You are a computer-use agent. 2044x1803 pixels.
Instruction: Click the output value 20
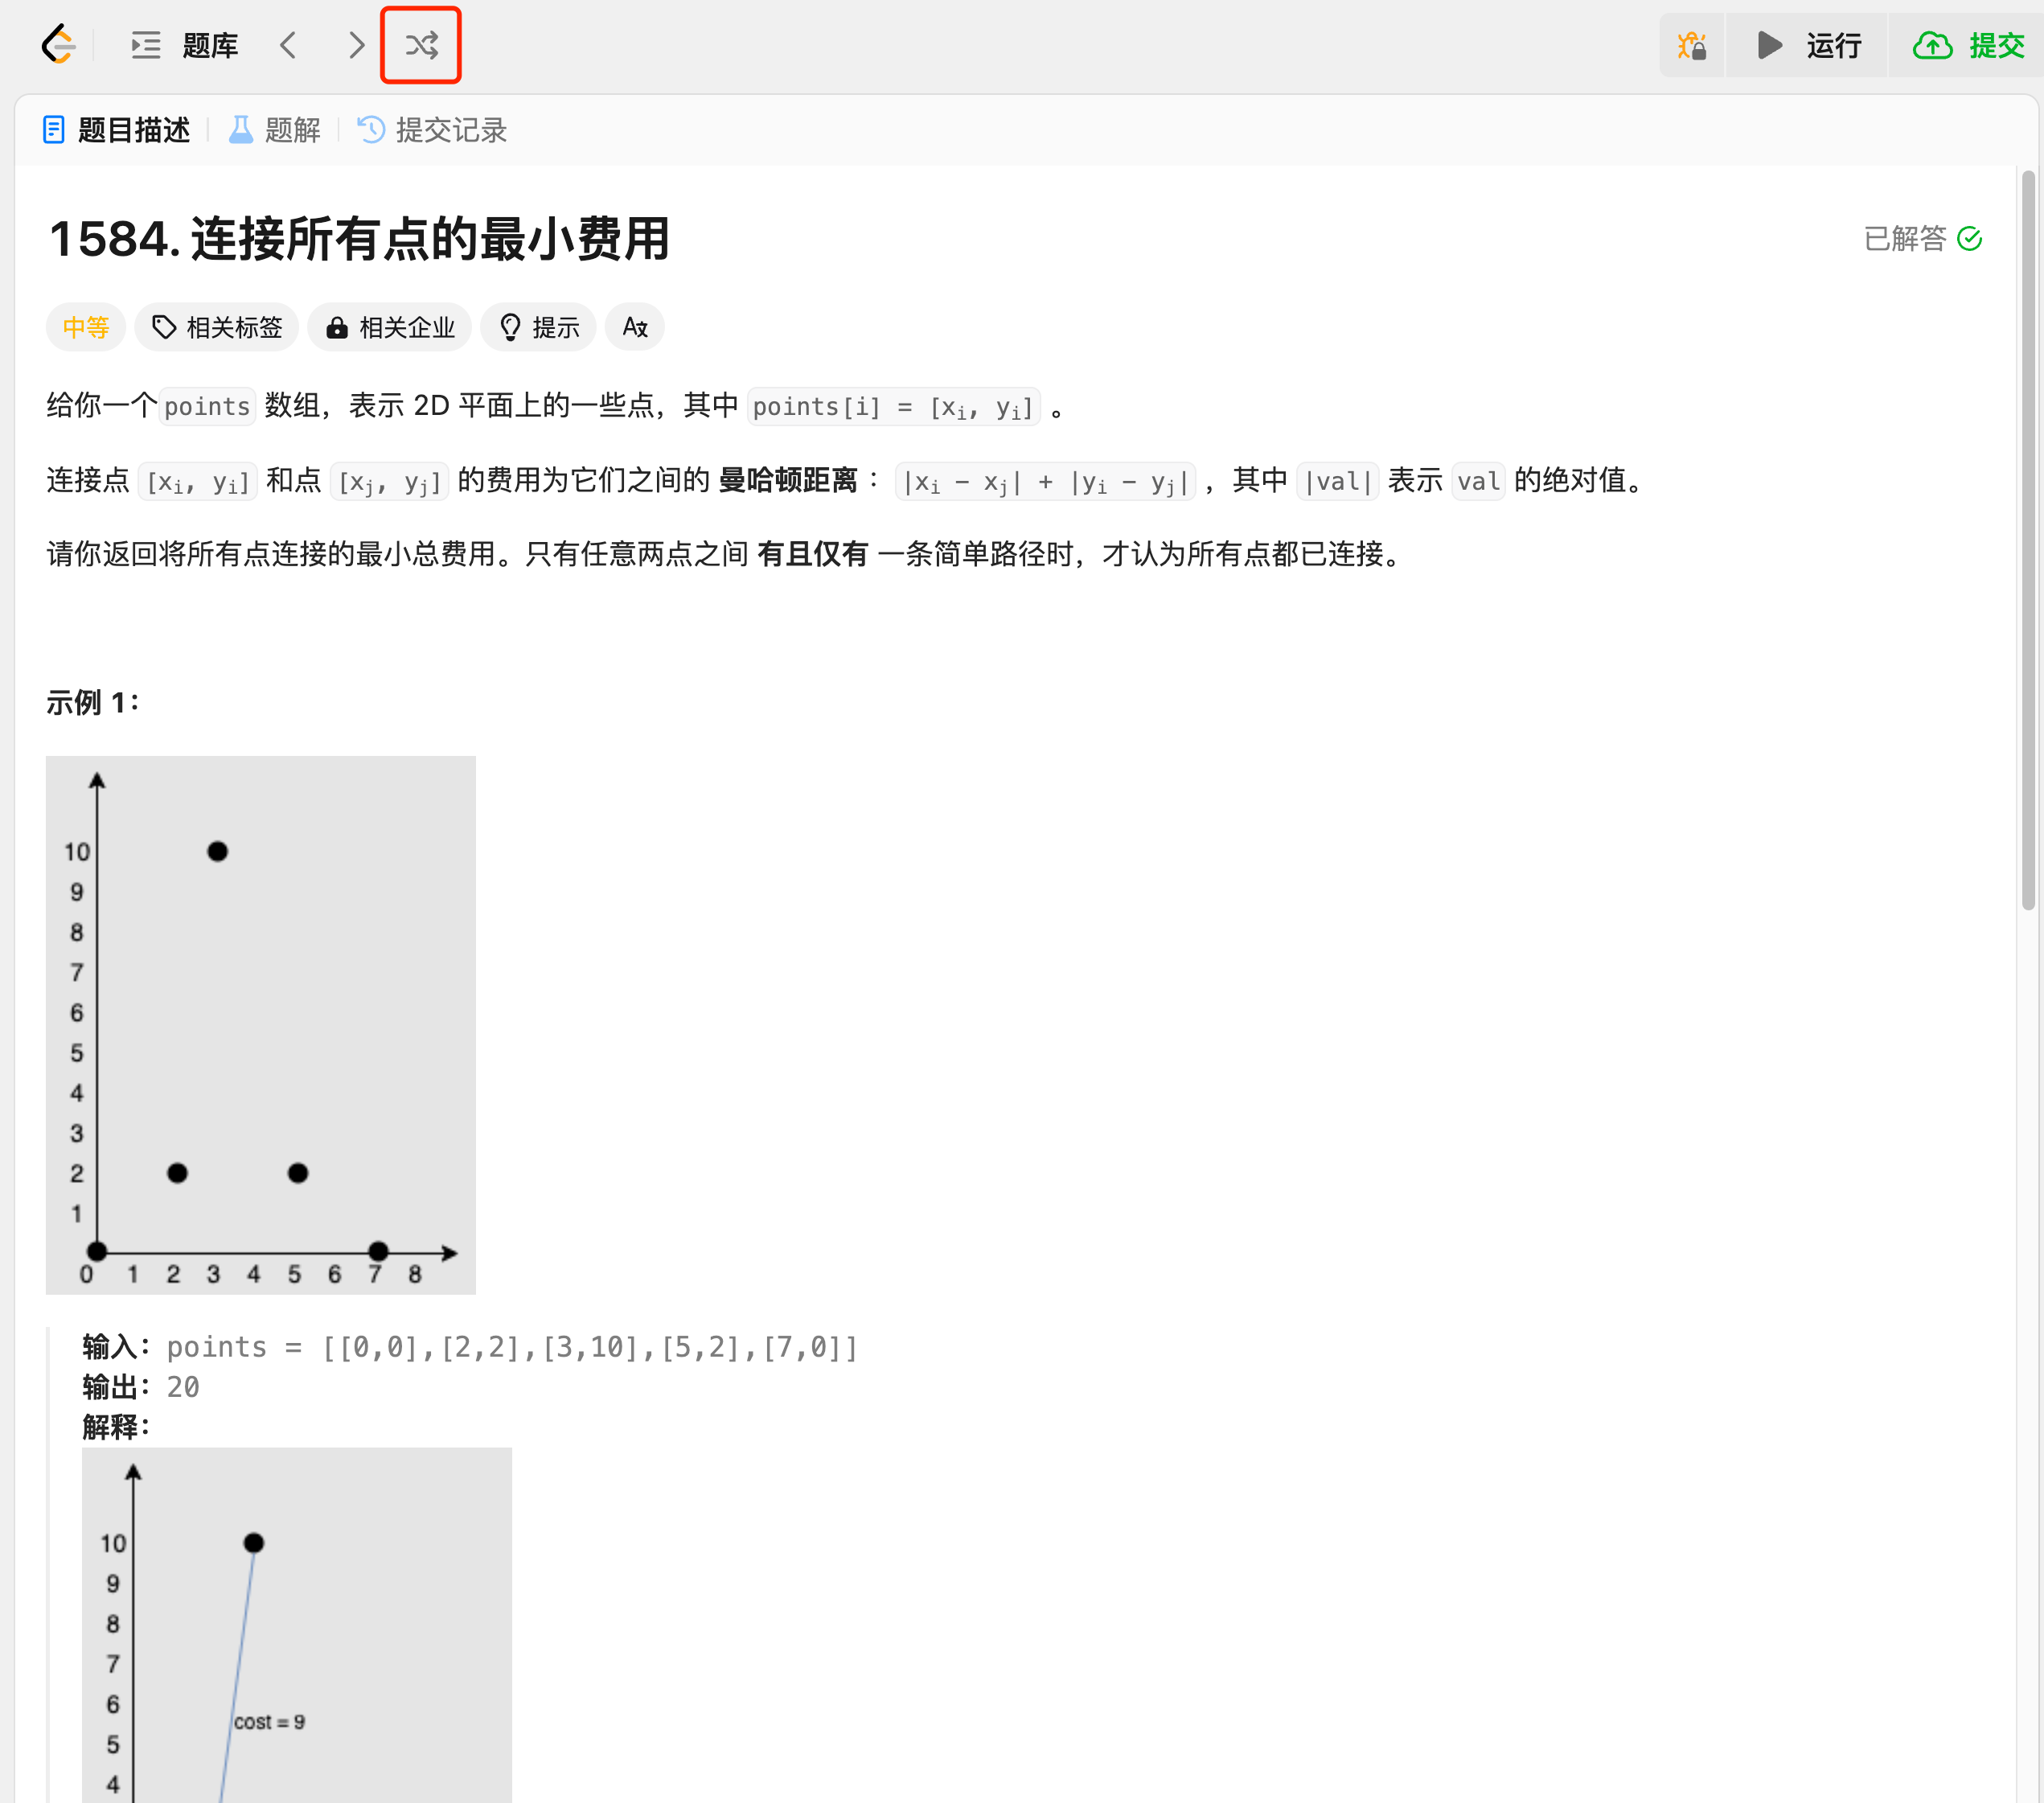183,1387
